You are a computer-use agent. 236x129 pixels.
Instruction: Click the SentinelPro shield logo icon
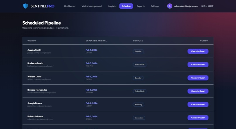[25, 6]
